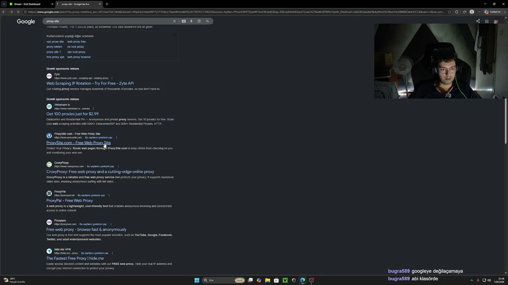Viewport: 508px width, 285px height.
Task: Clear the search query text
Action: [x=174, y=21]
